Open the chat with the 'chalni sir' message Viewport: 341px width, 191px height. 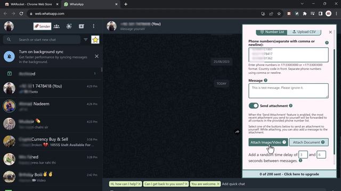[51, 124]
